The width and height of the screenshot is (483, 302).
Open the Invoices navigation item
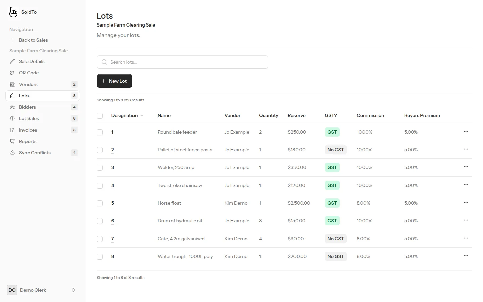click(x=43, y=130)
